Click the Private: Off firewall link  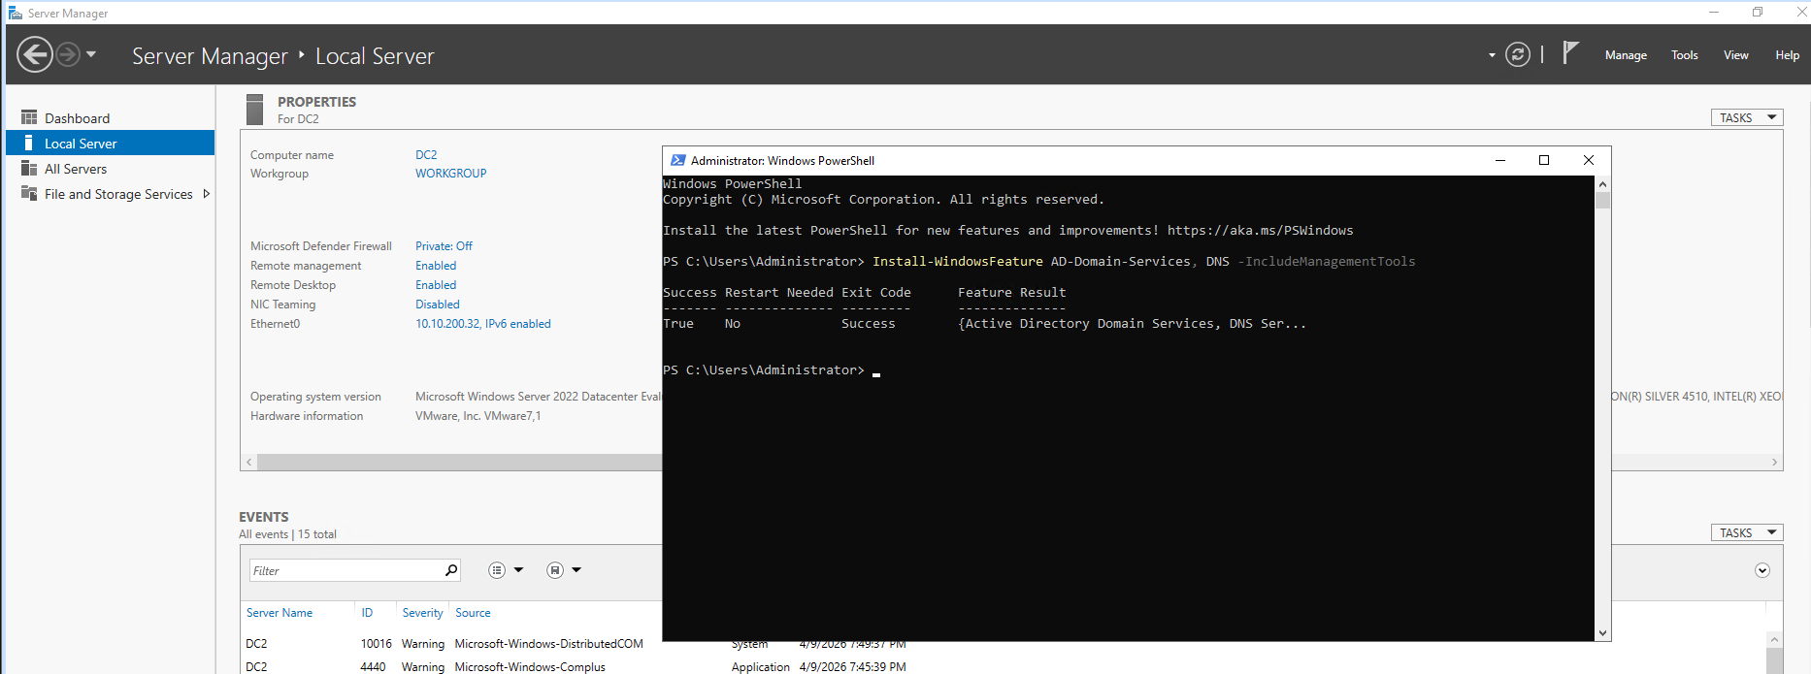tap(444, 246)
